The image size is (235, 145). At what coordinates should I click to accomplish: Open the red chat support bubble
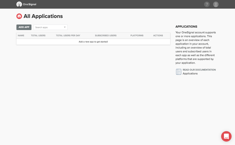pos(226,136)
